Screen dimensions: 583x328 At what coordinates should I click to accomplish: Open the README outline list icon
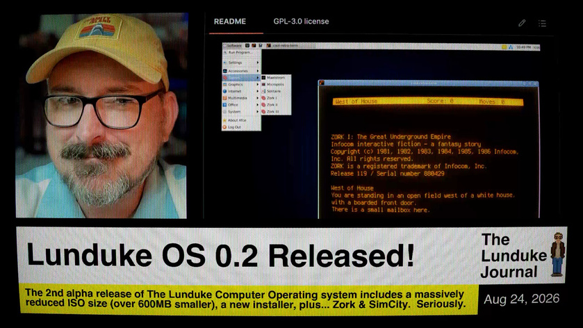tap(542, 24)
